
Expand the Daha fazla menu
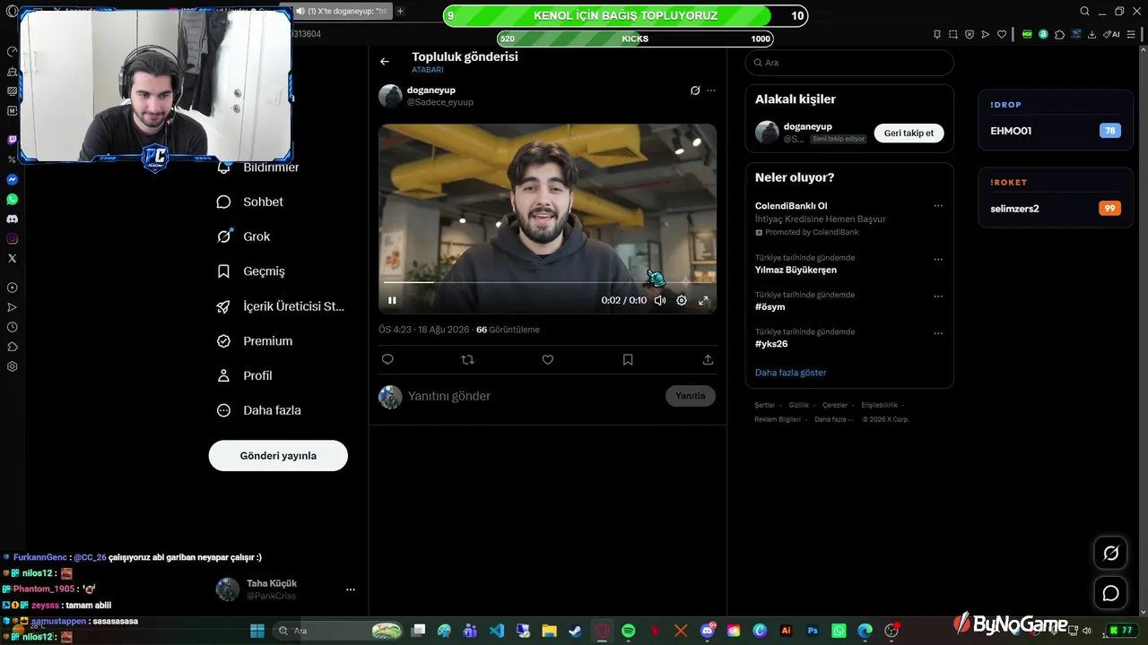(x=259, y=410)
